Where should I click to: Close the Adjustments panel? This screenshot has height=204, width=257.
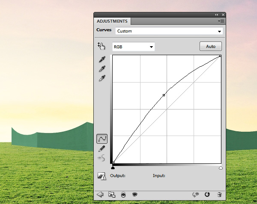tap(223, 15)
